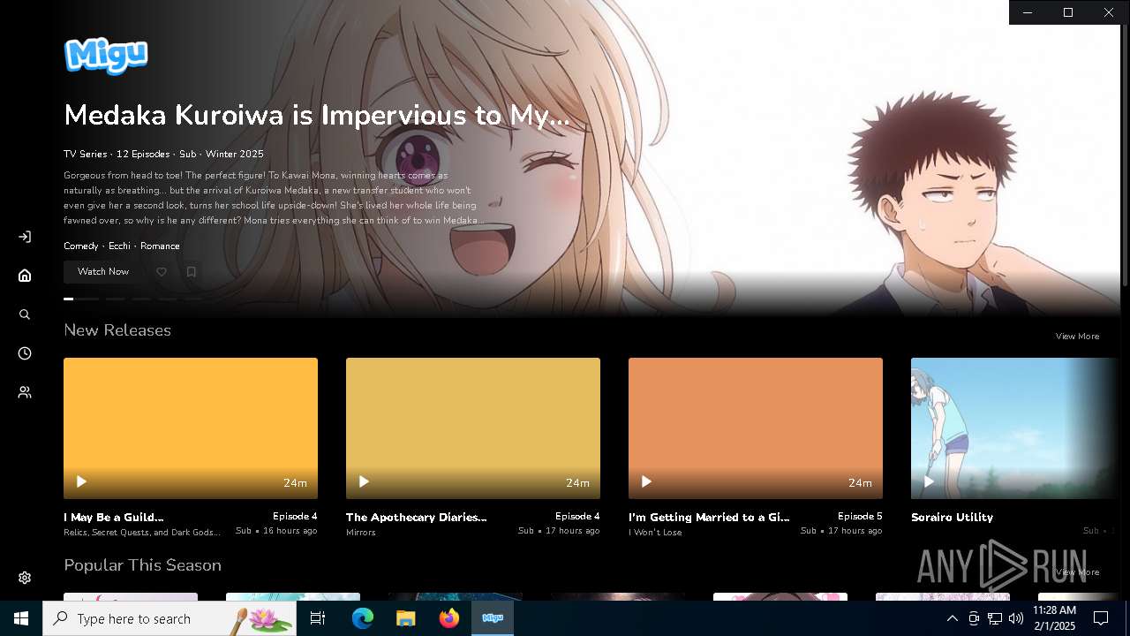View More for New Releases

click(1077, 337)
